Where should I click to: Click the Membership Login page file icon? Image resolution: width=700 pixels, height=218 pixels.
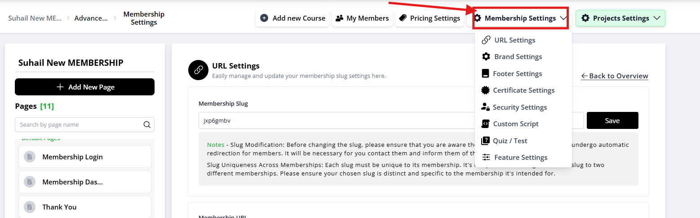(30, 157)
